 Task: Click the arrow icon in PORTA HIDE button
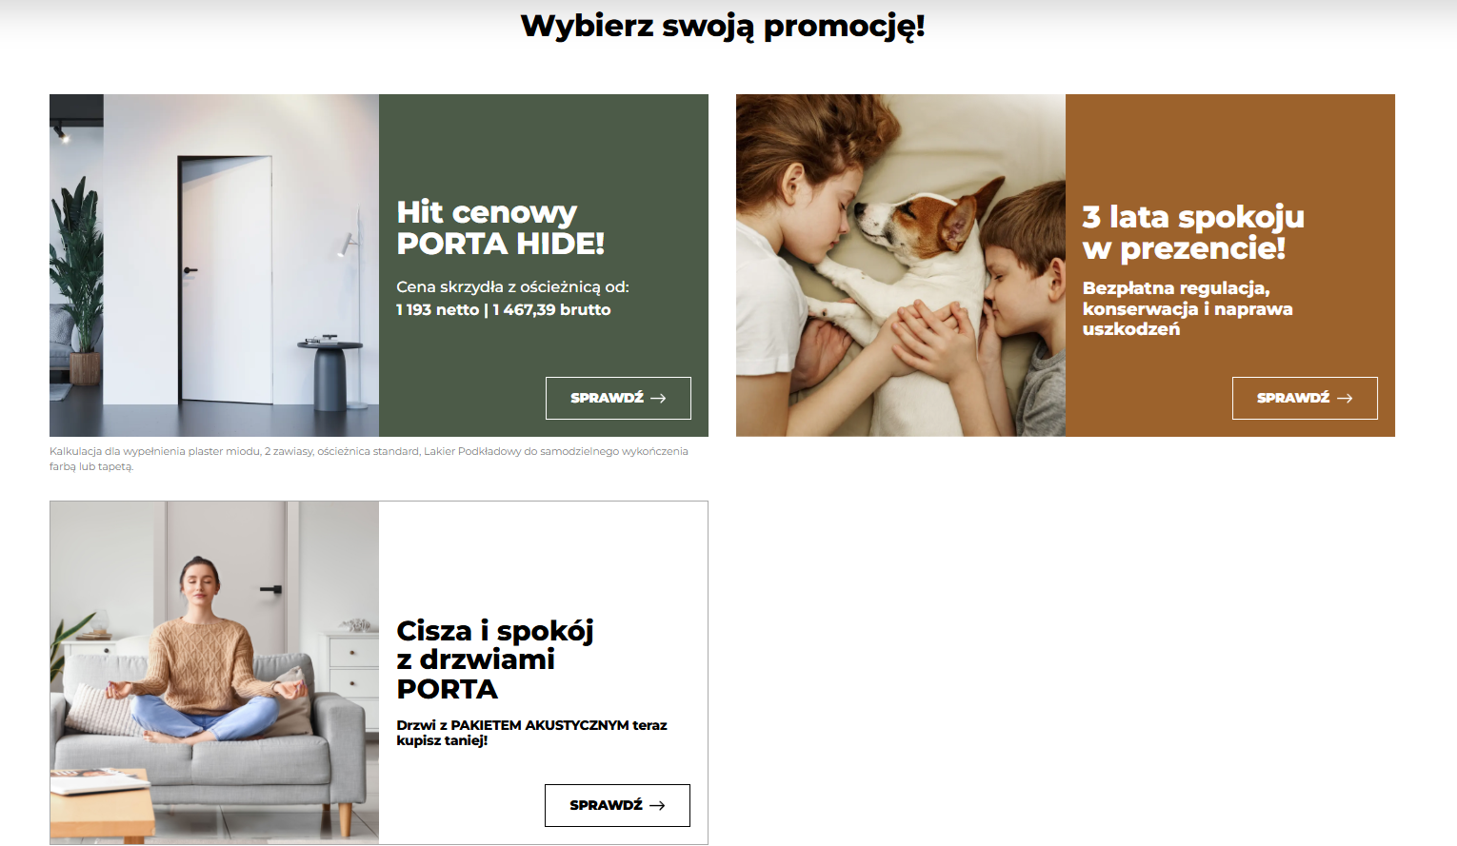(658, 398)
